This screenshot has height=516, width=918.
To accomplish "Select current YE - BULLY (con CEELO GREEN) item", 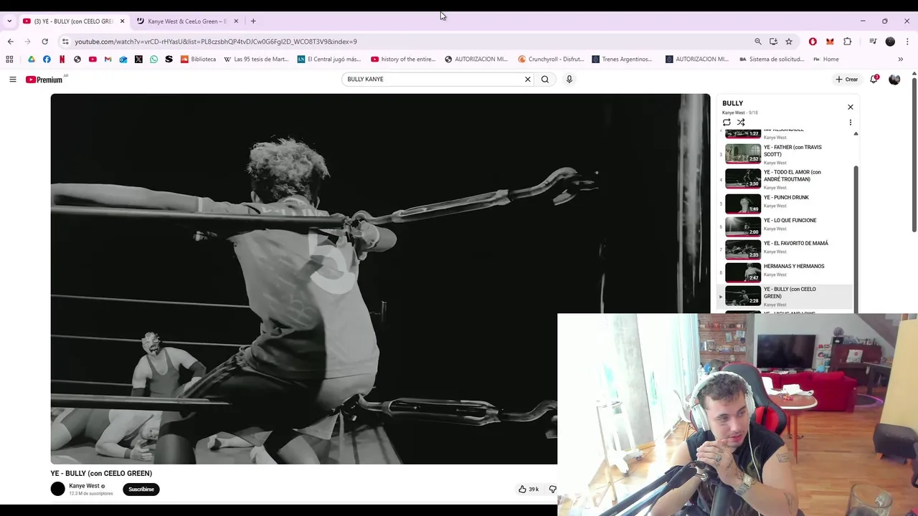I will [786, 296].
